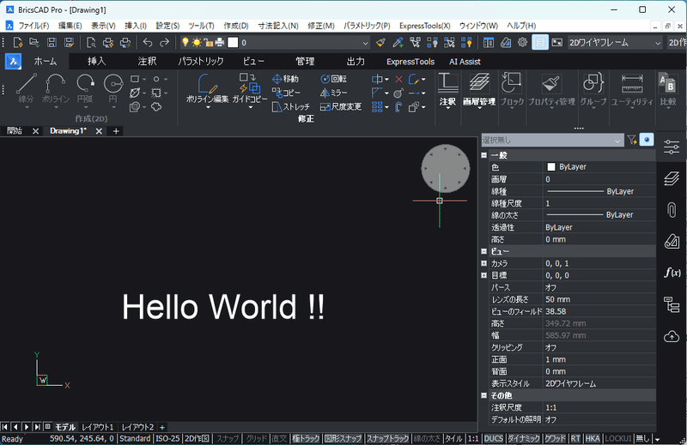Toggle グリッド in status bar

[256, 438]
